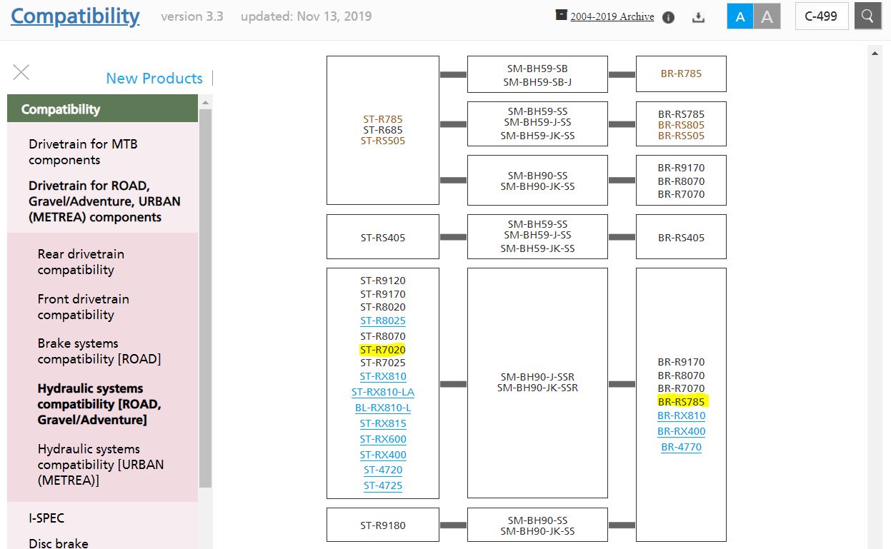Click the SM-BH59-SB-J text

click(x=538, y=81)
